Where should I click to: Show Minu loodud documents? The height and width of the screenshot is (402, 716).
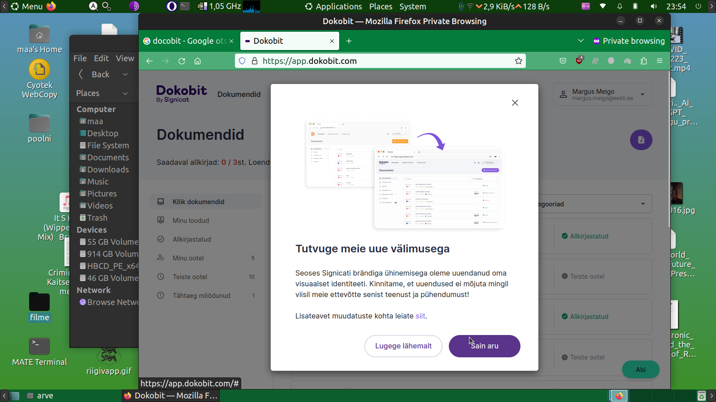click(x=206, y=221)
